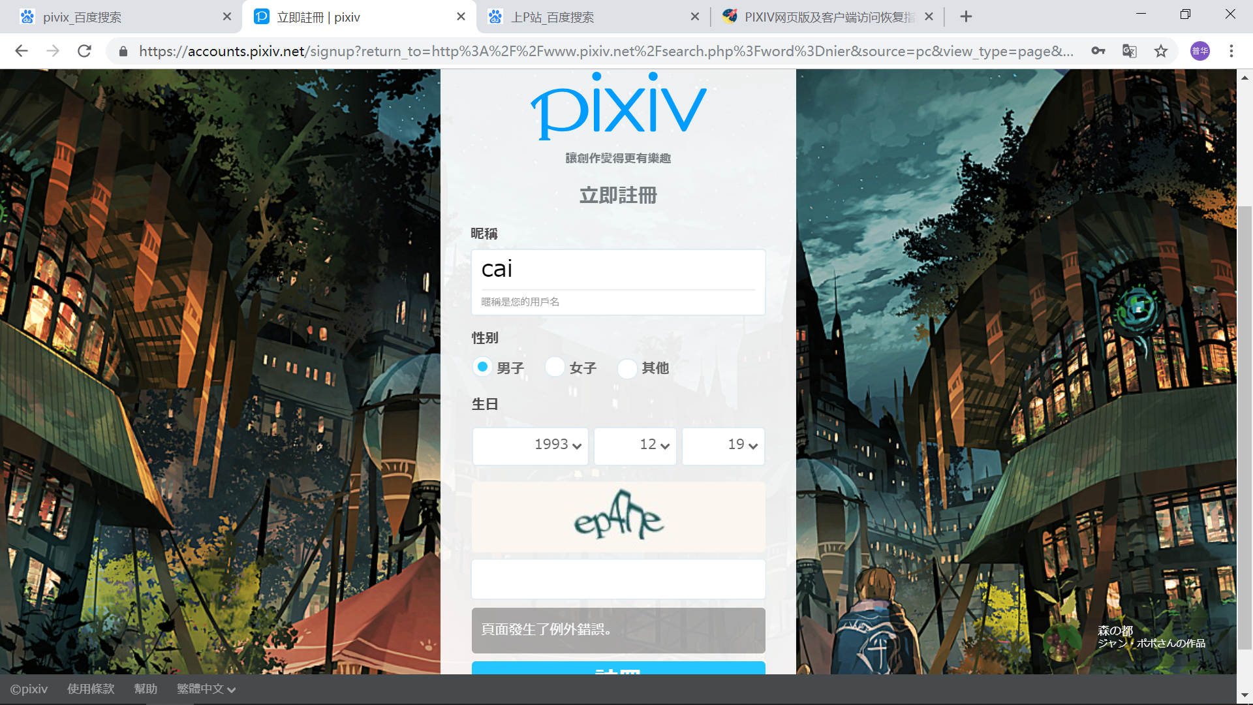Click the password key icon in address bar
1253x705 pixels.
point(1098,51)
